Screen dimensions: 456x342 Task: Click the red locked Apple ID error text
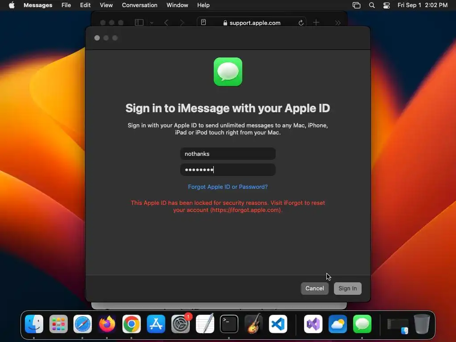pyautogui.click(x=228, y=206)
